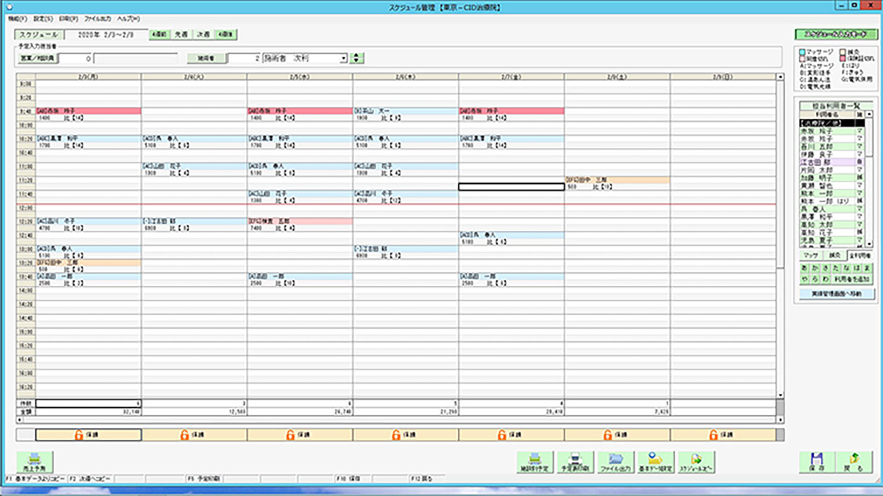Open the 設定(S) menu
This screenshot has height=496, width=883.
[x=43, y=19]
